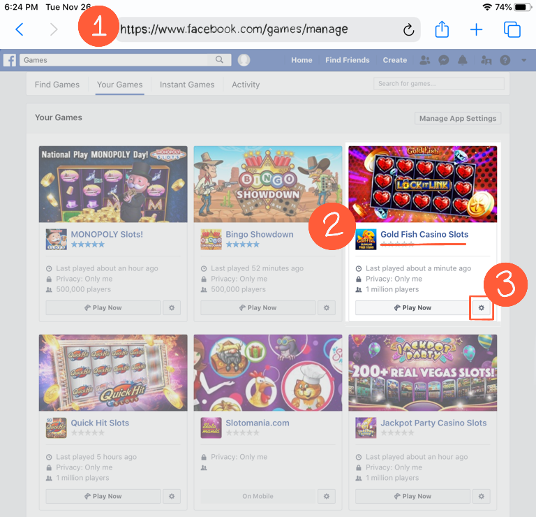Image resolution: width=536 pixels, height=517 pixels.
Task: Open Slotomania.com title link
Action: tap(258, 423)
